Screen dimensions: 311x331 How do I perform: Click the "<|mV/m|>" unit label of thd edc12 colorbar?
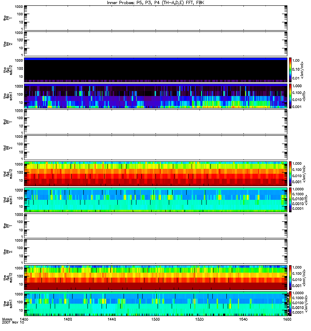click(304, 174)
